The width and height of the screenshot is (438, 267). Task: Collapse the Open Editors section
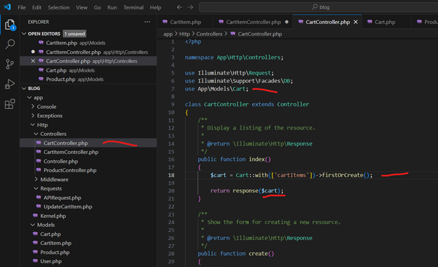tap(24, 34)
